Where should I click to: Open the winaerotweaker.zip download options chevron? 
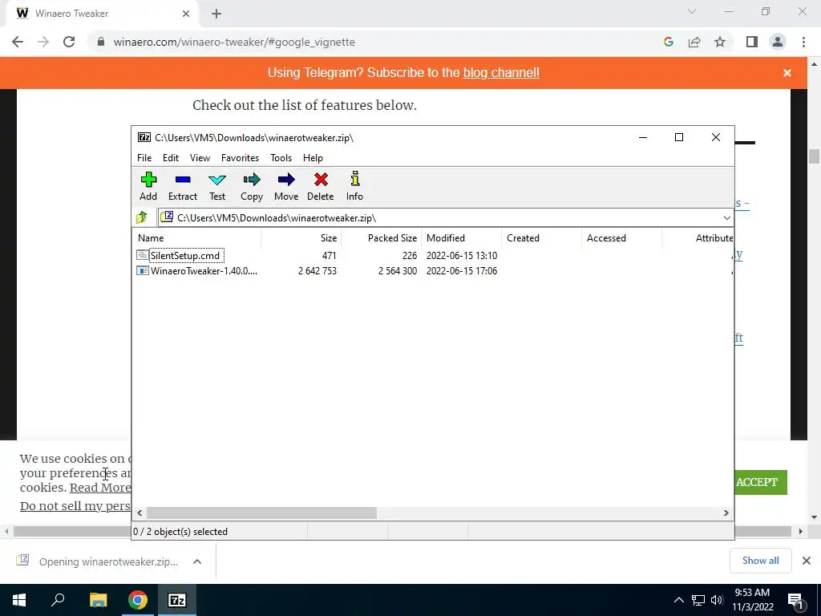click(x=197, y=561)
